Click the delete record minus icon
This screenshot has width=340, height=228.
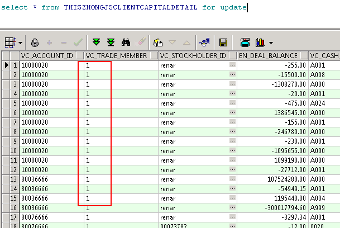(64, 43)
